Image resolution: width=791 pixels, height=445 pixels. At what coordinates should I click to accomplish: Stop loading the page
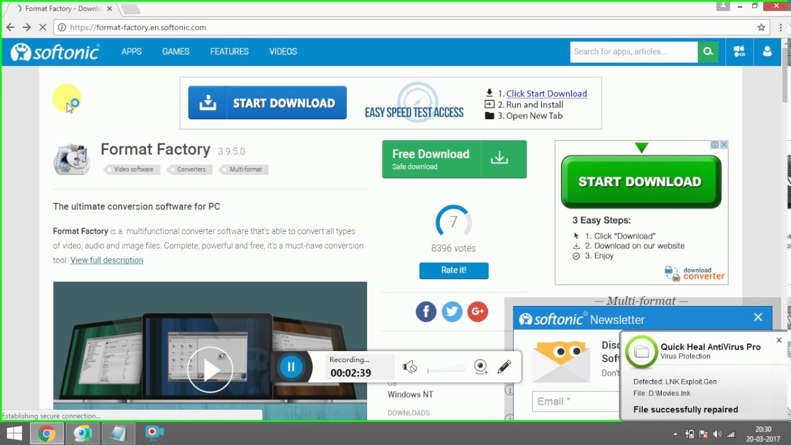[43, 27]
